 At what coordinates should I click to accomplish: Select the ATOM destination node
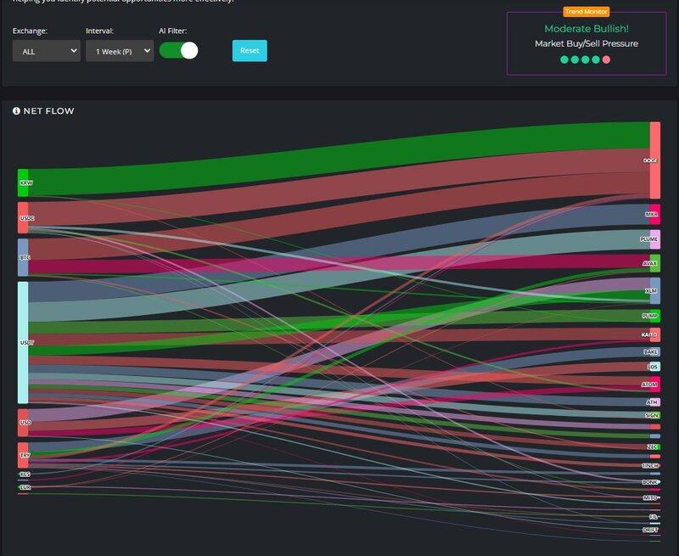coord(655,385)
